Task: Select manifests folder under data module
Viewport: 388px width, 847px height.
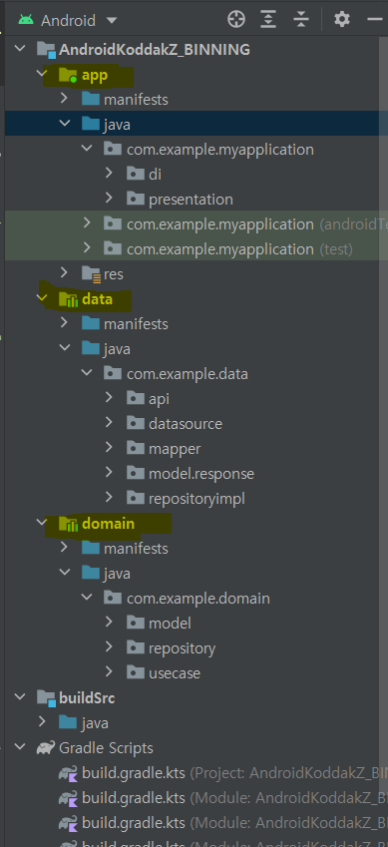Action: point(125,323)
